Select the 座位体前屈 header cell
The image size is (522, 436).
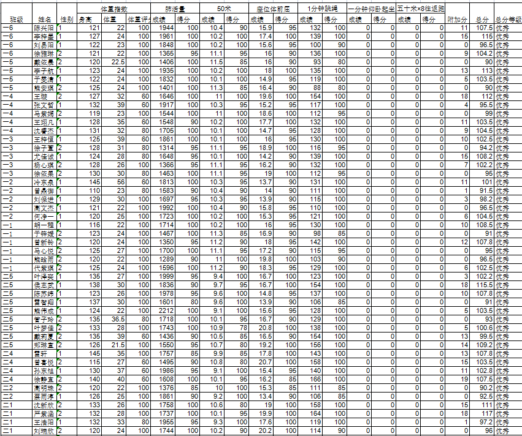(x=273, y=9)
